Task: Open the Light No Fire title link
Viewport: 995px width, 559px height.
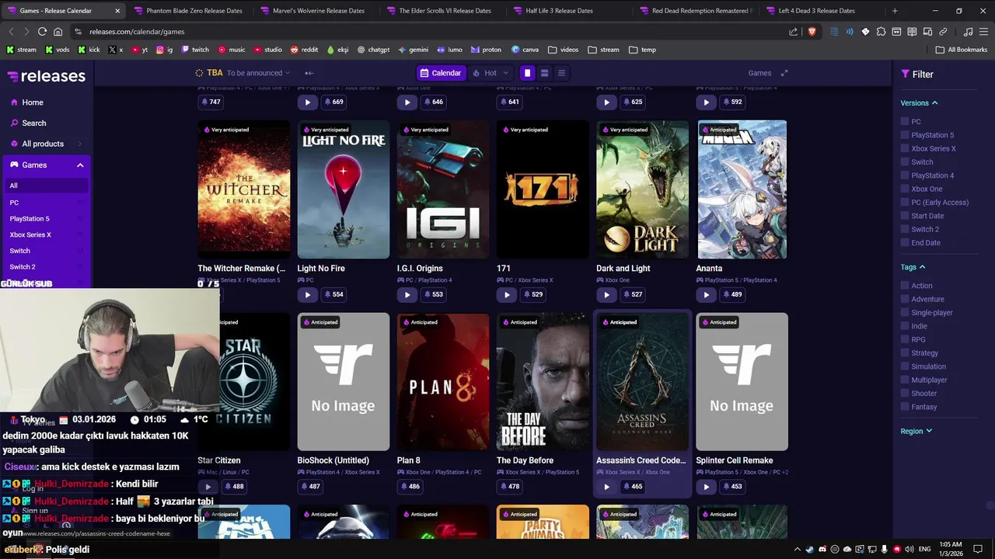Action: 321,269
